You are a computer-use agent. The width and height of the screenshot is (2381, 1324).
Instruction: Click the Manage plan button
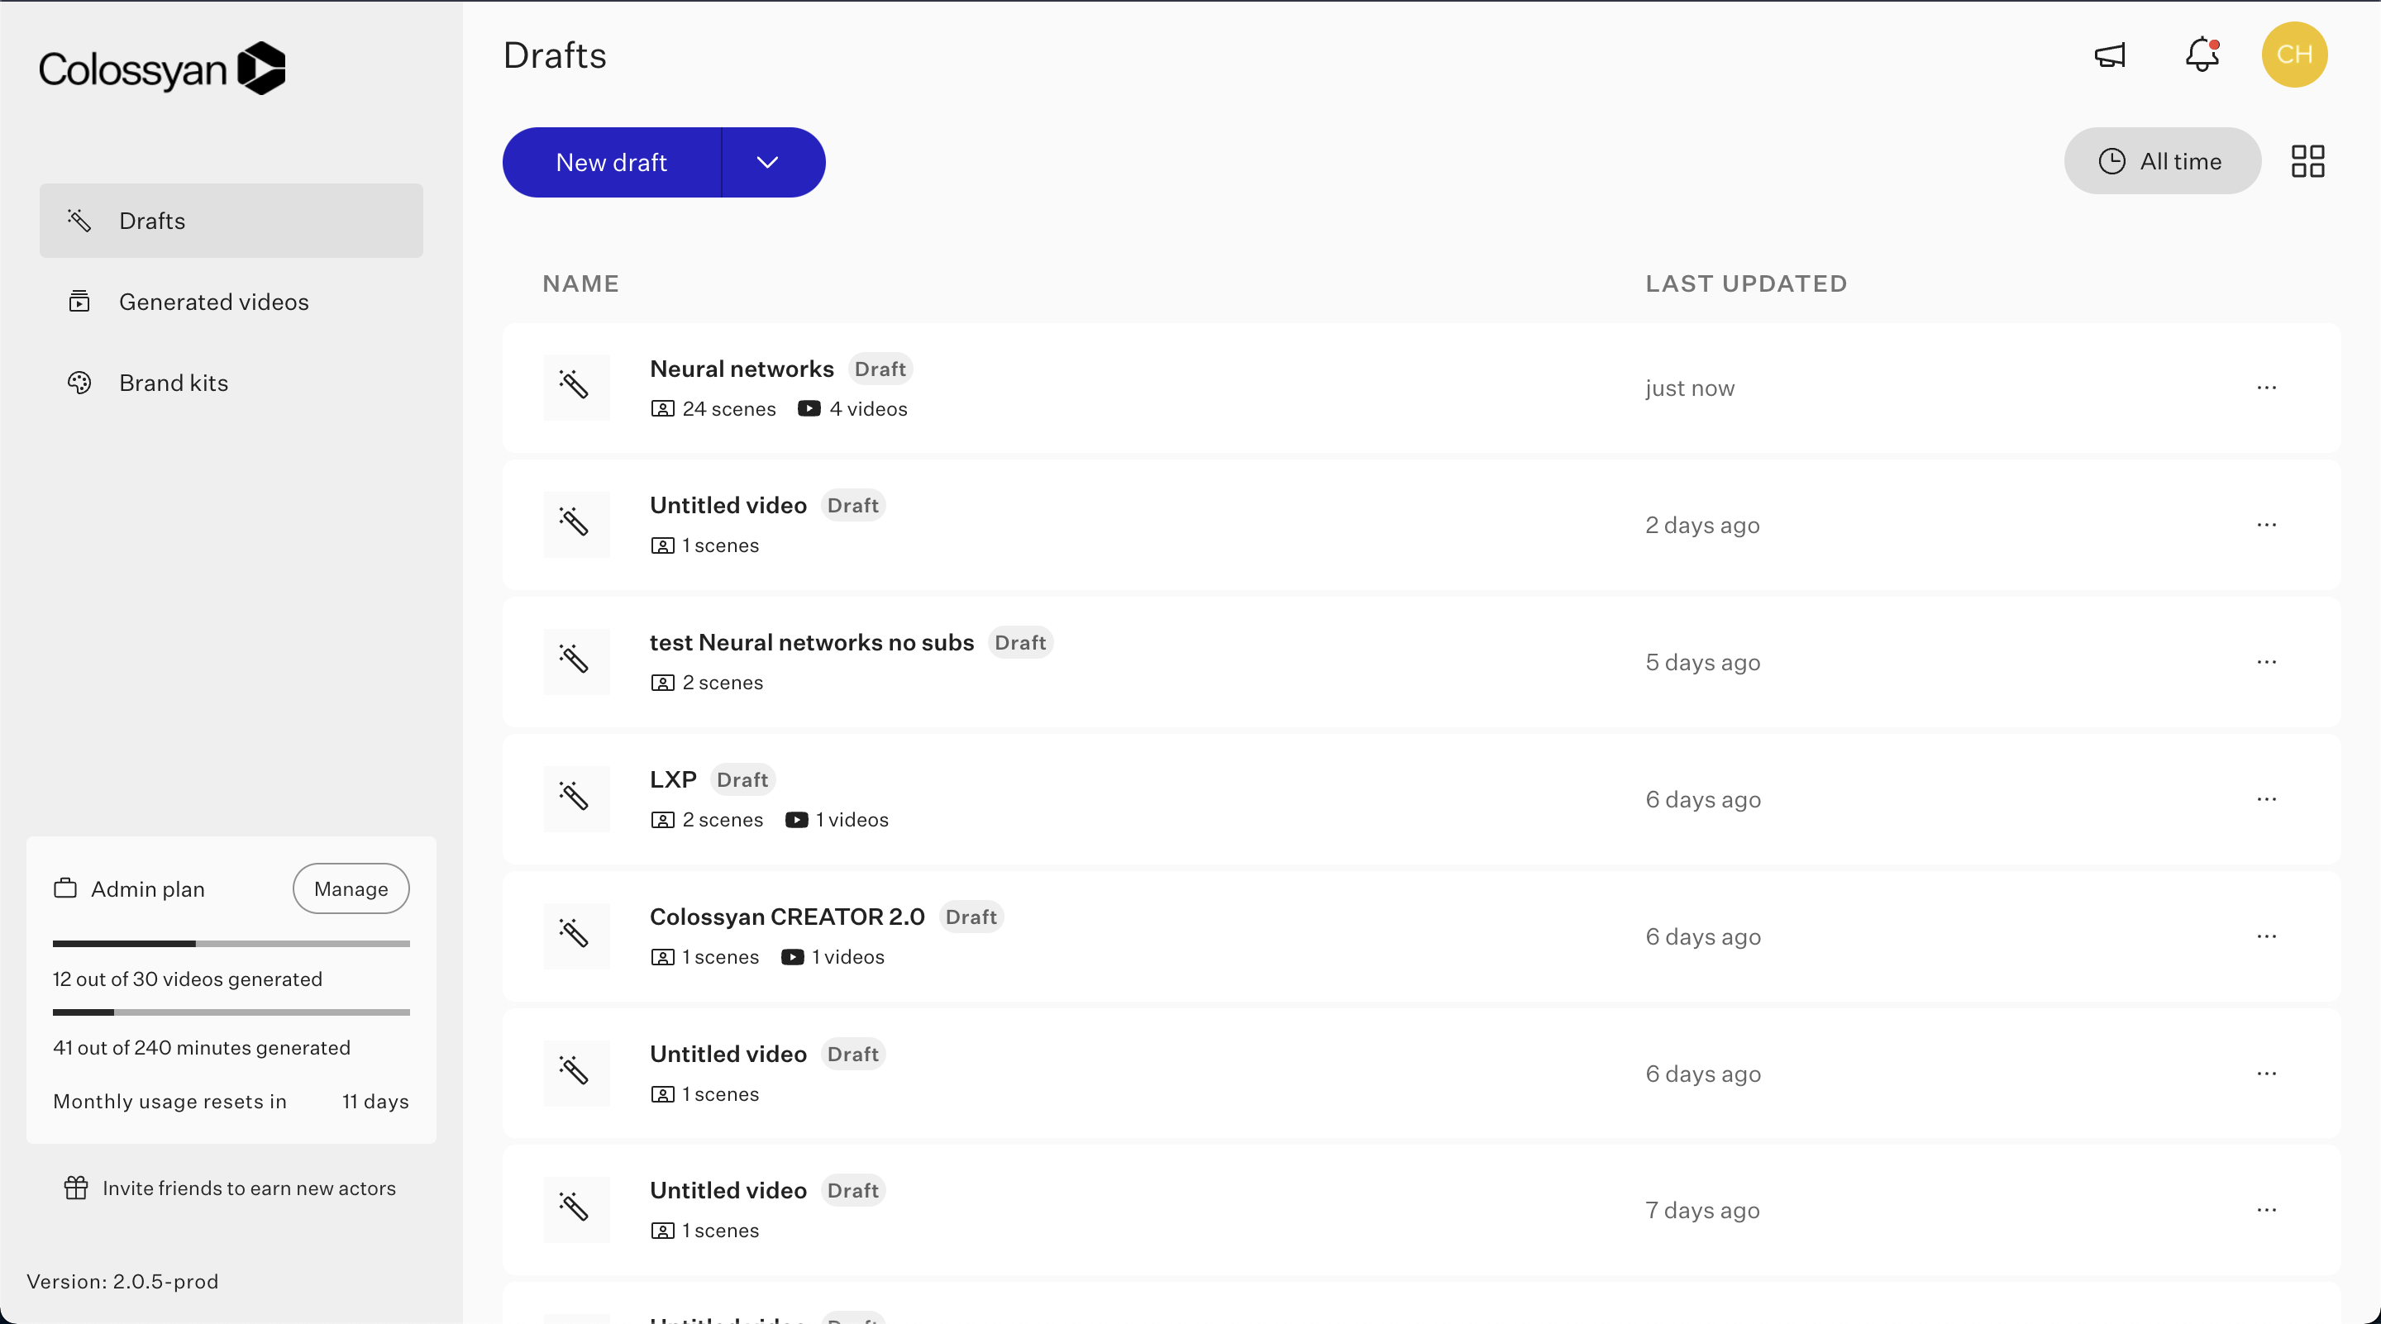[x=351, y=888]
